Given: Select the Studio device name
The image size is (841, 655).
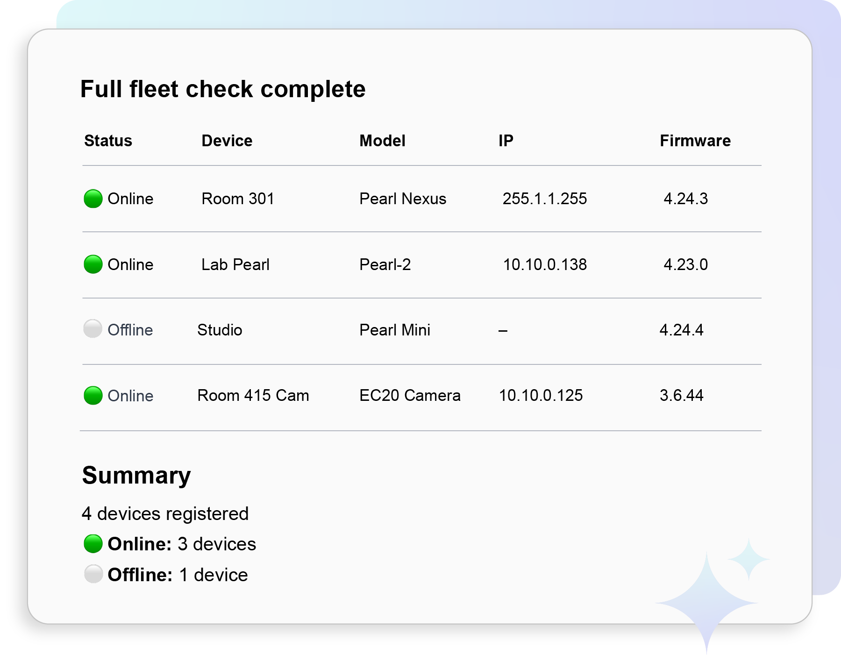Looking at the screenshot, I should pos(220,330).
